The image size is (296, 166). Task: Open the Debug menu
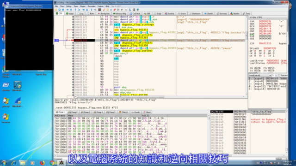coord(69,6)
